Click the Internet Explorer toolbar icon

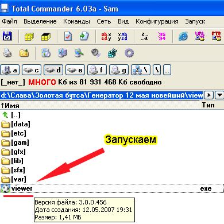point(183,36)
